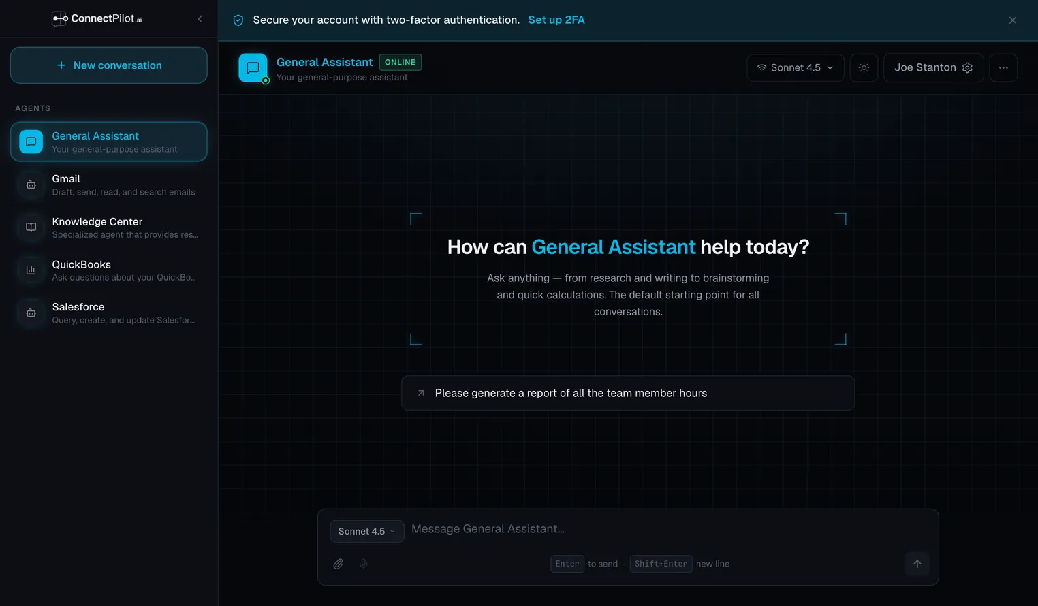
Task: Click the Gmail robot icon
Action: [x=31, y=185]
